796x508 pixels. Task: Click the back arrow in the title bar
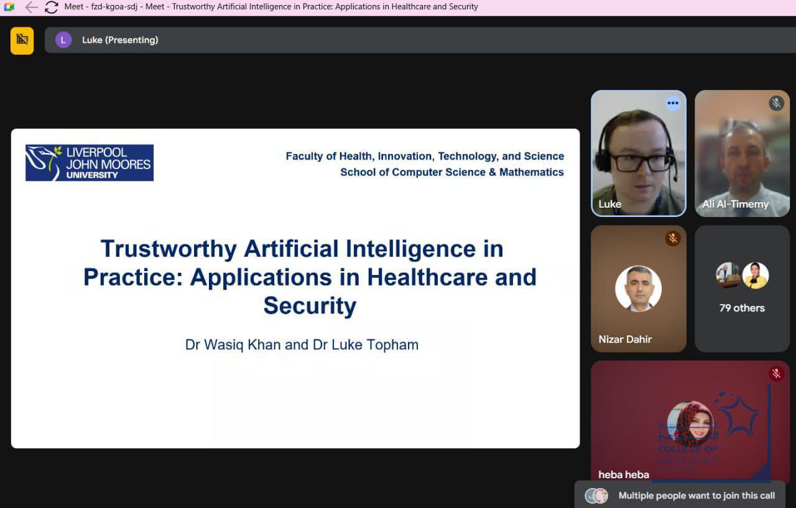[31, 7]
